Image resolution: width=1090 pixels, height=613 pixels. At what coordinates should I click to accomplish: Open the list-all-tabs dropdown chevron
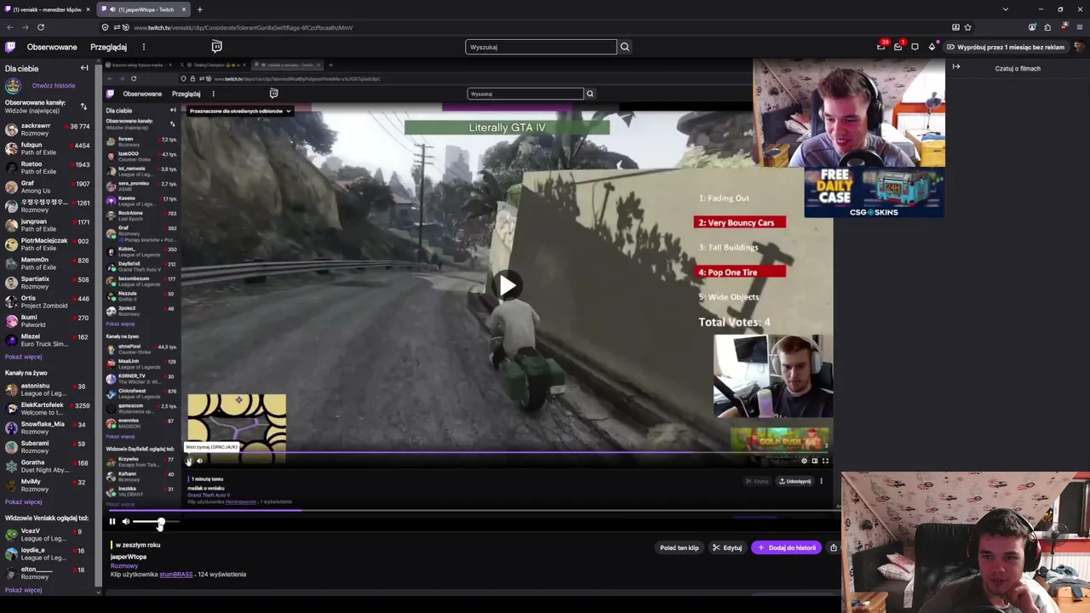pyautogui.click(x=1005, y=9)
